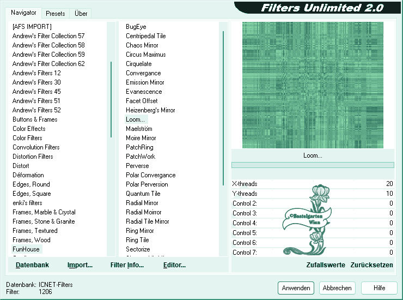Open the Presets tab

[55, 14]
